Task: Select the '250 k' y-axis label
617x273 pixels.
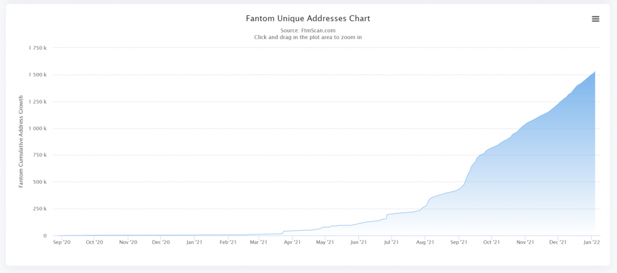Action: coord(40,209)
